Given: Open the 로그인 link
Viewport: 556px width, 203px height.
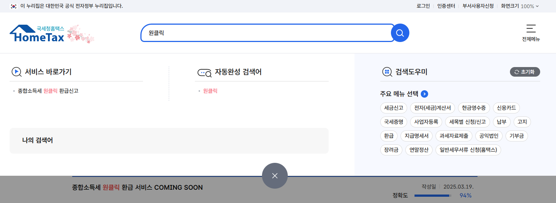Looking at the screenshot, I should tap(423, 6).
